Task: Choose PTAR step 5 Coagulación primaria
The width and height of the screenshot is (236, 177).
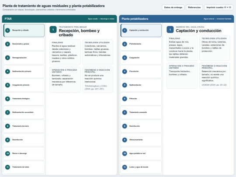Action: (24, 85)
